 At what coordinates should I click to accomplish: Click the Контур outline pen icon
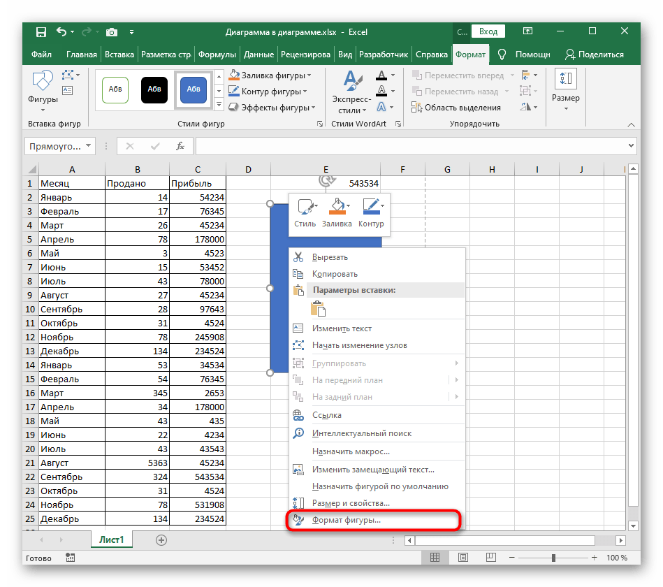[370, 208]
